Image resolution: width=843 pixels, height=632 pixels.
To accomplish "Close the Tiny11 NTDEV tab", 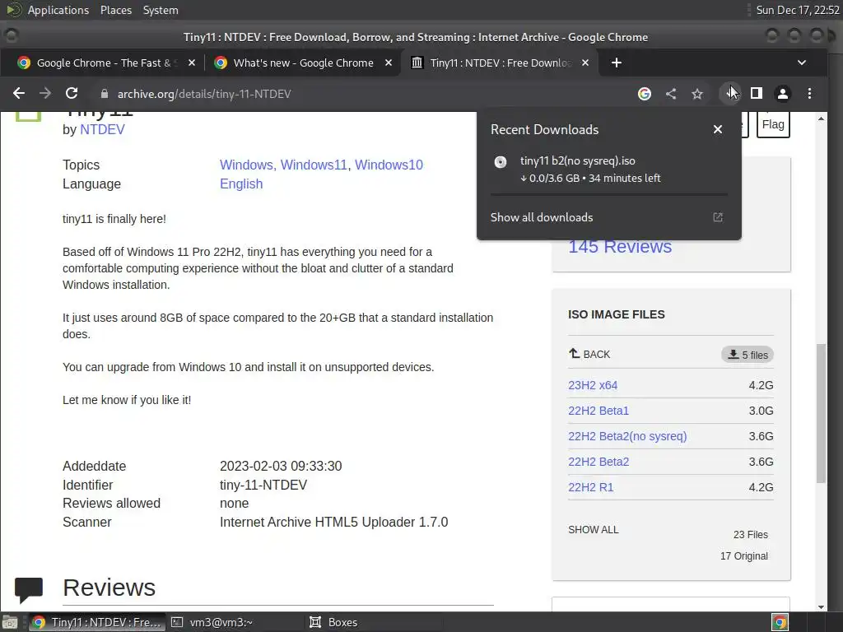I will 585,63.
